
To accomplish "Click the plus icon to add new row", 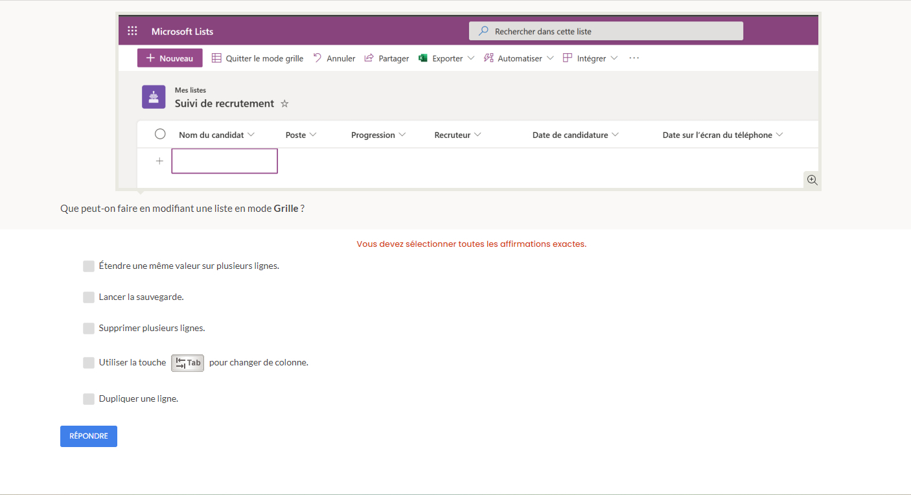I will pos(159,161).
